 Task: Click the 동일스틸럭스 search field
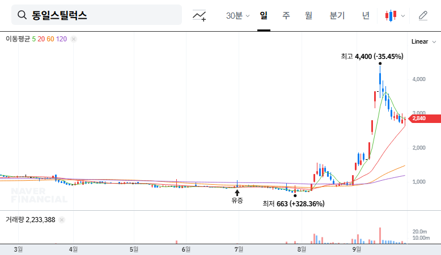(96, 15)
